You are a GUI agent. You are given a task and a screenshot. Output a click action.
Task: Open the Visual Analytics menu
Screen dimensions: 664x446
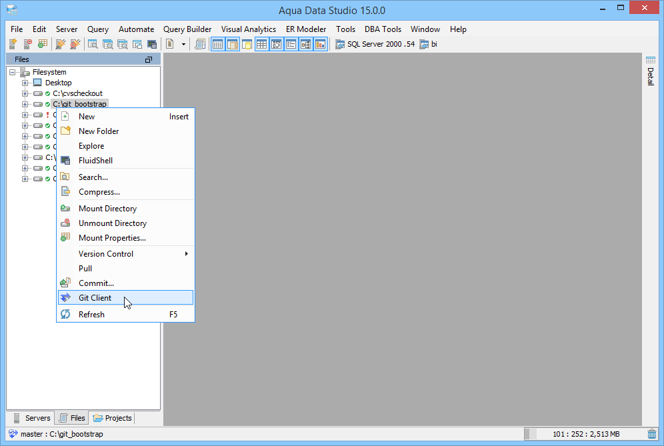click(249, 29)
